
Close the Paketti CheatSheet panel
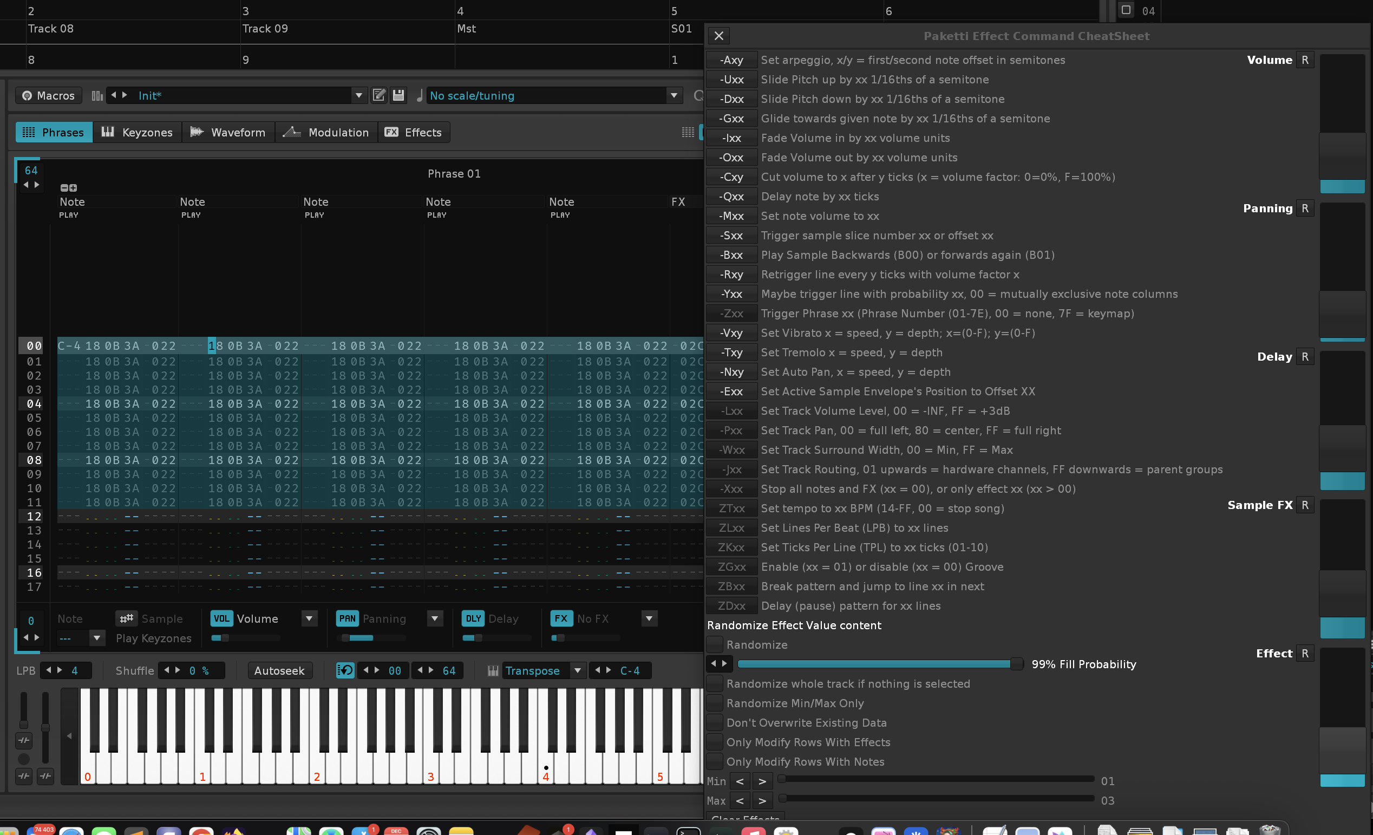[x=719, y=36]
